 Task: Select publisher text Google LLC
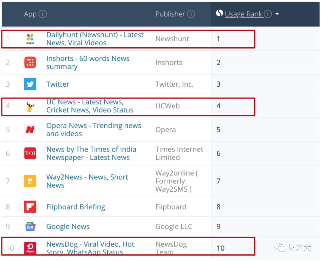(x=174, y=226)
